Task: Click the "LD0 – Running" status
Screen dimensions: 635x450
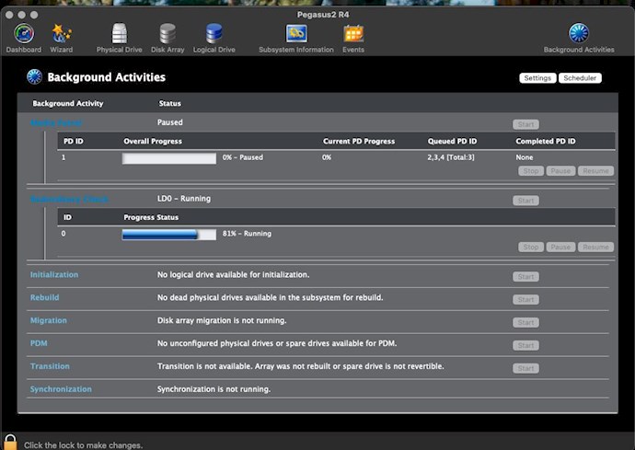Action: click(184, 199)
